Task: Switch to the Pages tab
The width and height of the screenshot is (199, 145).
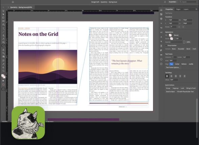Action: [178, 9]
